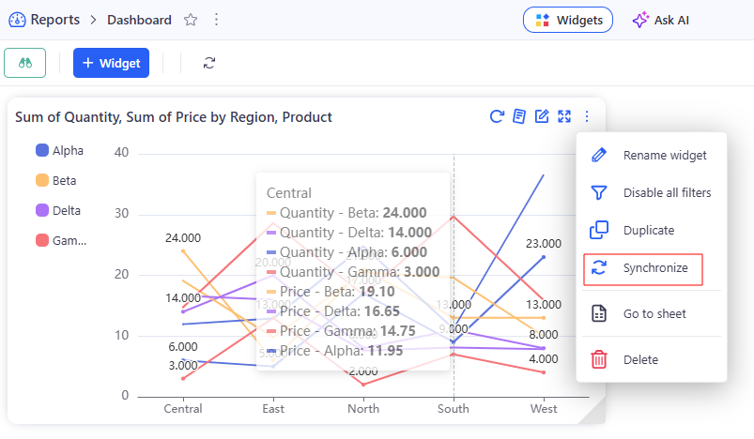Toggle Delta series in legend
This screenshot has width=754, height=439.
[x=57, y=210]
